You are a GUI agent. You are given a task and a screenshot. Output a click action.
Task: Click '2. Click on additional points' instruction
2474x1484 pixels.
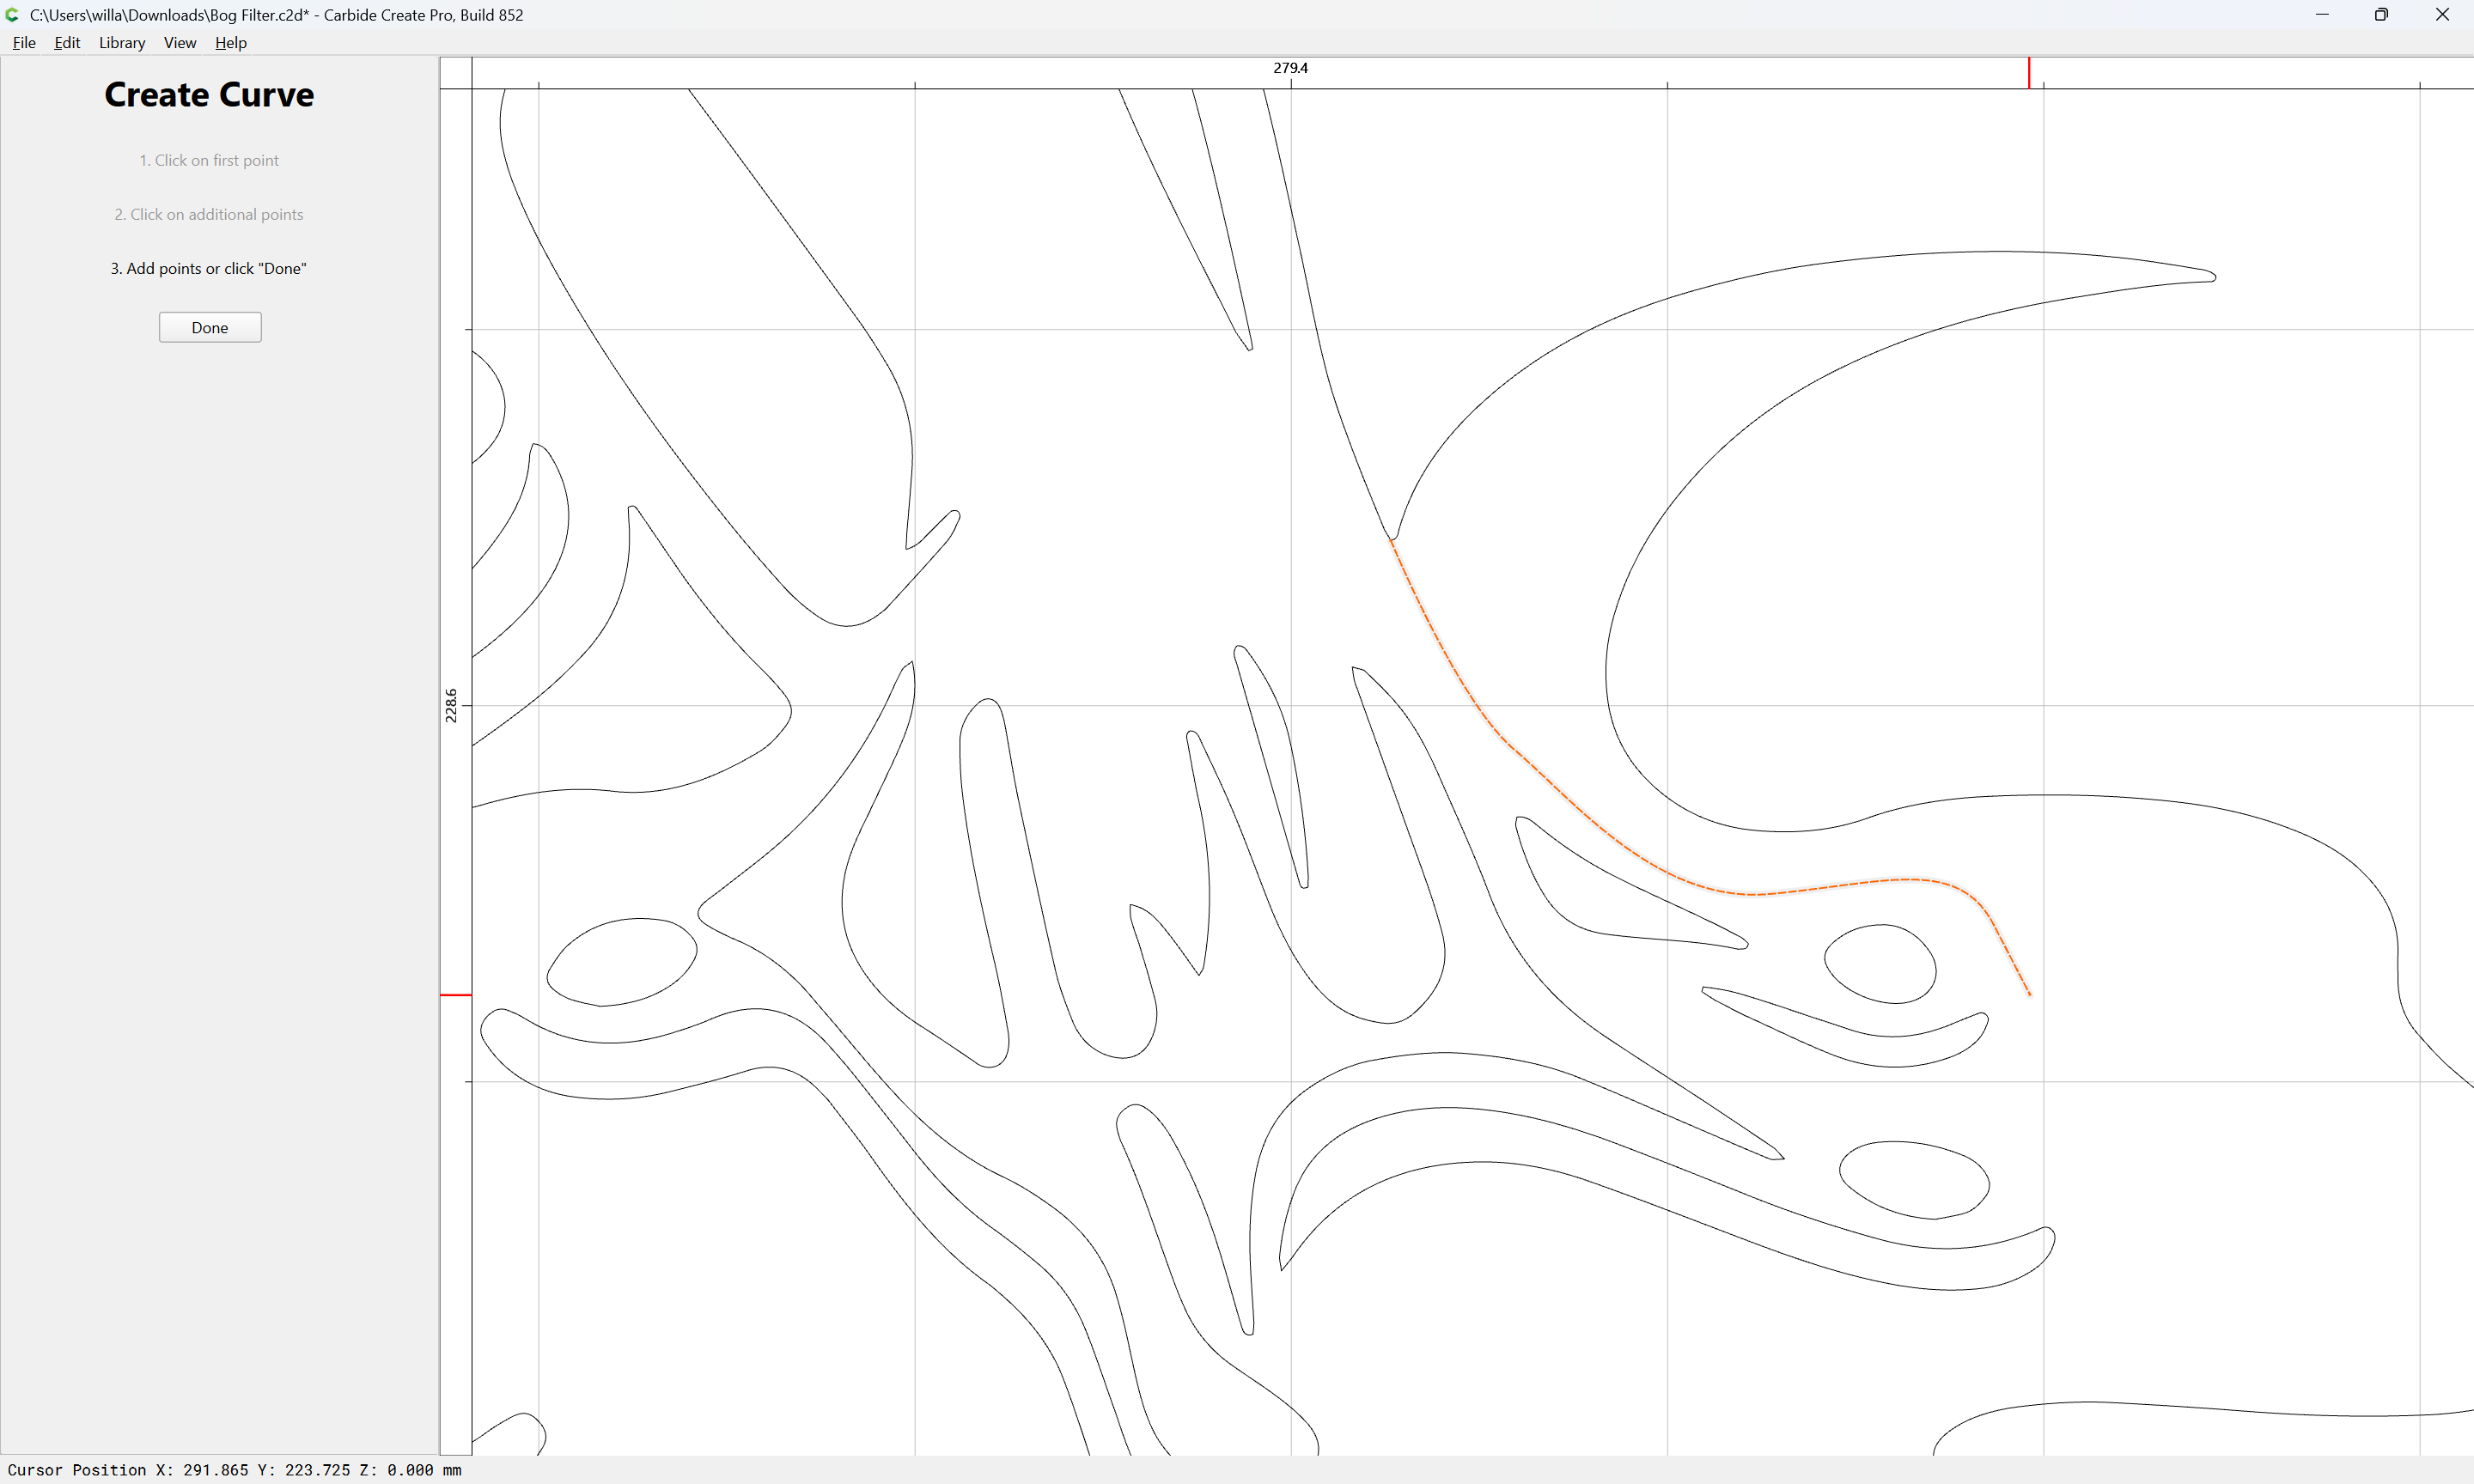click(209, 214)
